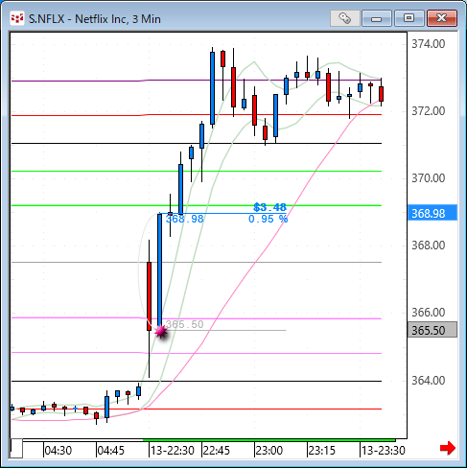Click the 368.98 label on the chart

(x=185, y=219)
